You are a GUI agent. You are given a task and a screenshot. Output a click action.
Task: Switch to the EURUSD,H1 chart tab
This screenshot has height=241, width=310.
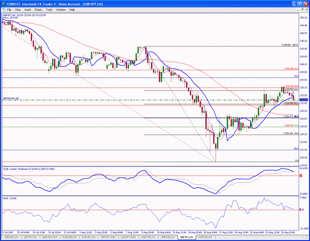tap(205, 237)
